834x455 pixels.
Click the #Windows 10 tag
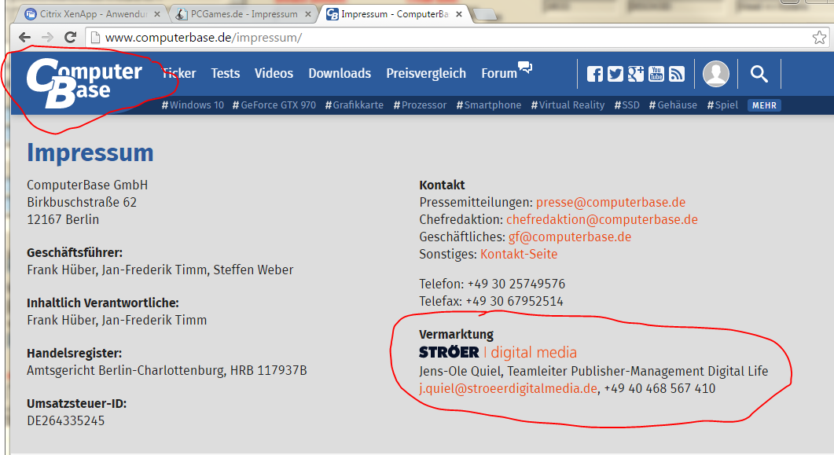click(193, 105)
